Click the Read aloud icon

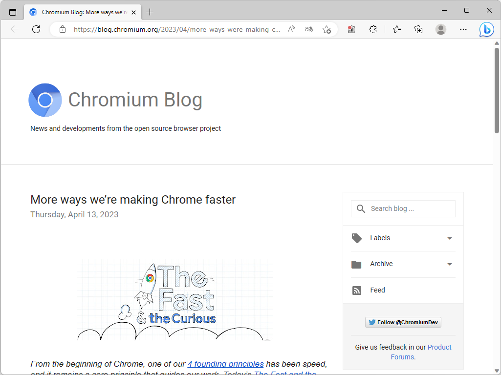(x=291, y=29)
